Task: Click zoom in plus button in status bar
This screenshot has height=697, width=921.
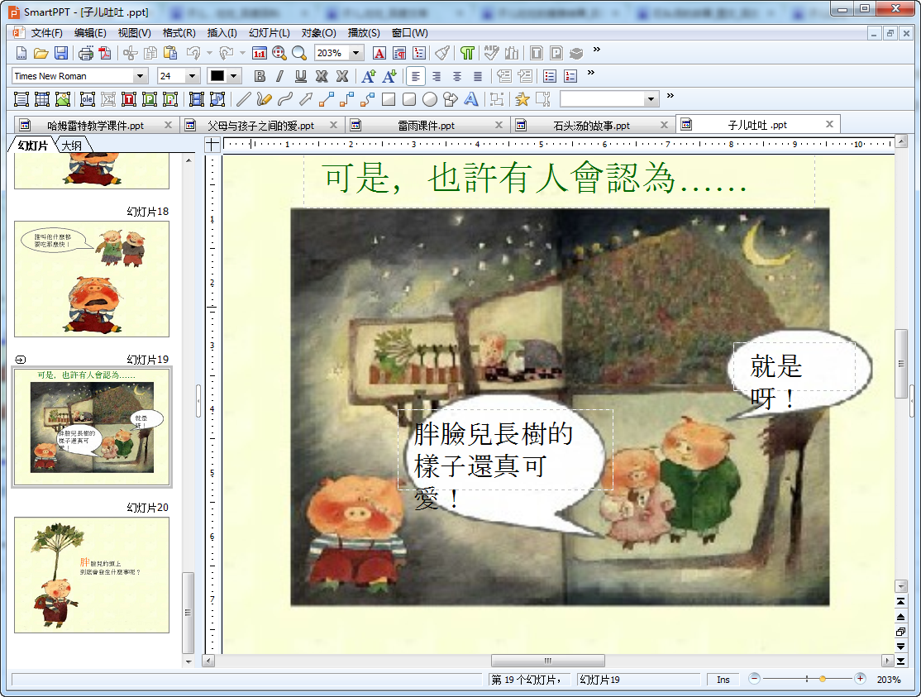Action: (x=860, y=679)
